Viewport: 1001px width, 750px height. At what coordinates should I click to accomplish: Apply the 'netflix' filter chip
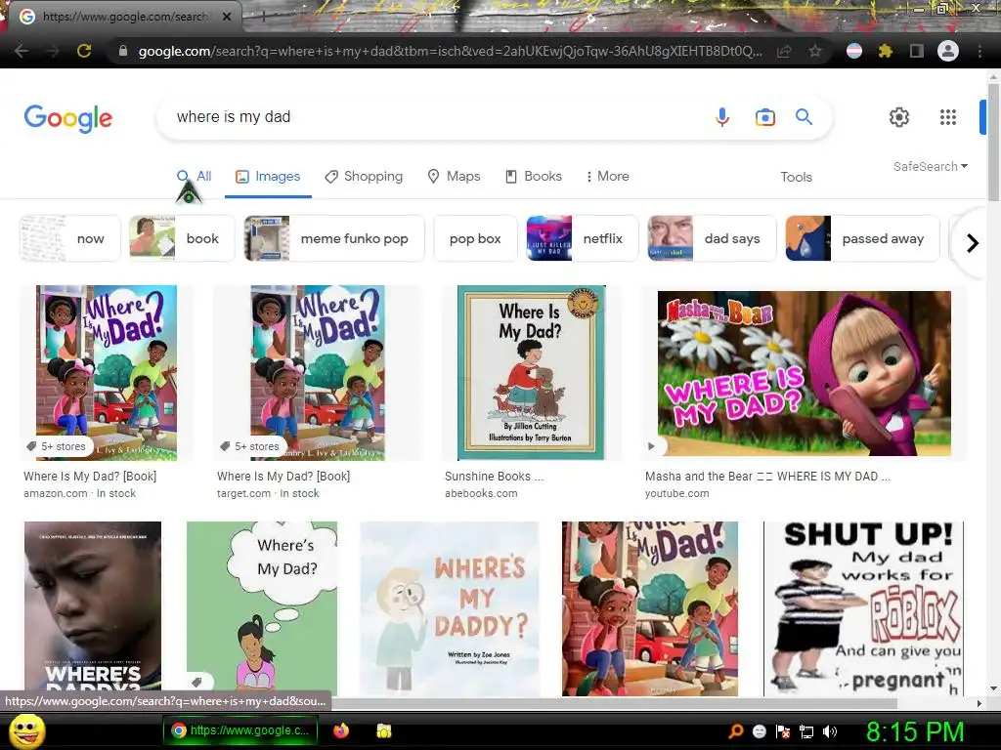tap(583, 238)
